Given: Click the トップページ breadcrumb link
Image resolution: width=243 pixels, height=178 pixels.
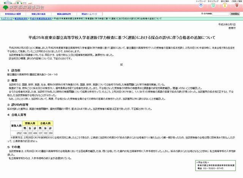Looking at the screenshot, I should (7, 18).
